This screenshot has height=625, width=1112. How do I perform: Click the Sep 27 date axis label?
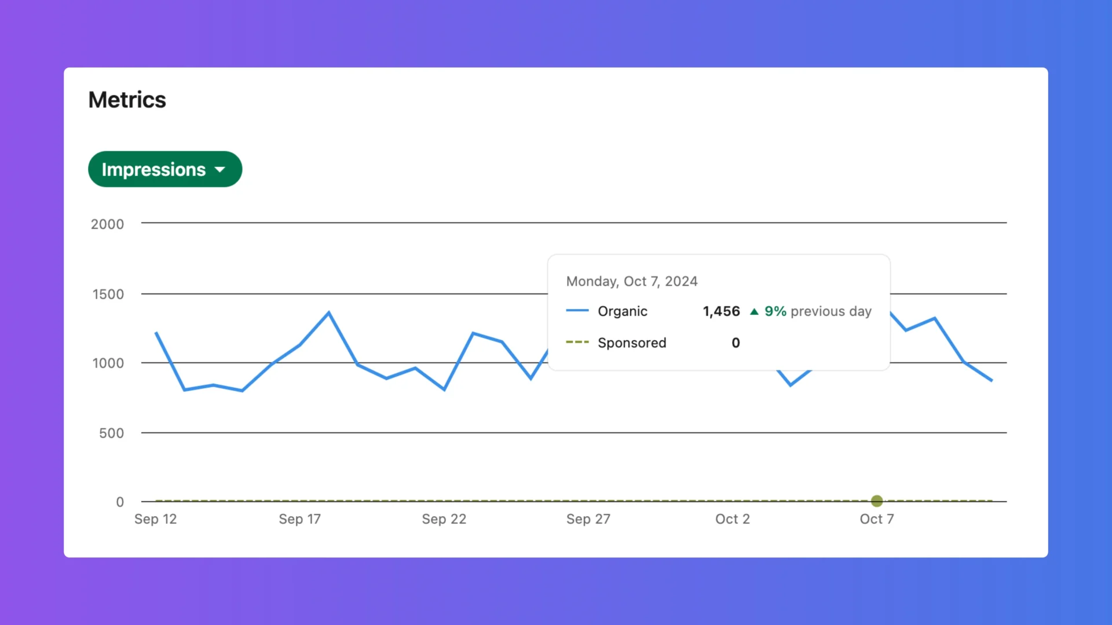[588, 519]
